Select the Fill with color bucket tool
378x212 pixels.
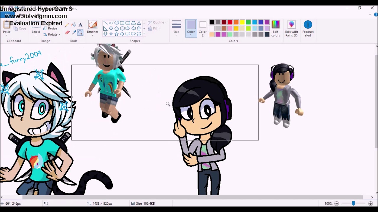click(x=74, y=25)
